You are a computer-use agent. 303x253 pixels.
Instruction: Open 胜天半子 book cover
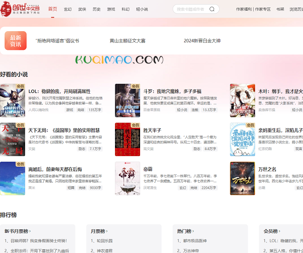point(128,139)
